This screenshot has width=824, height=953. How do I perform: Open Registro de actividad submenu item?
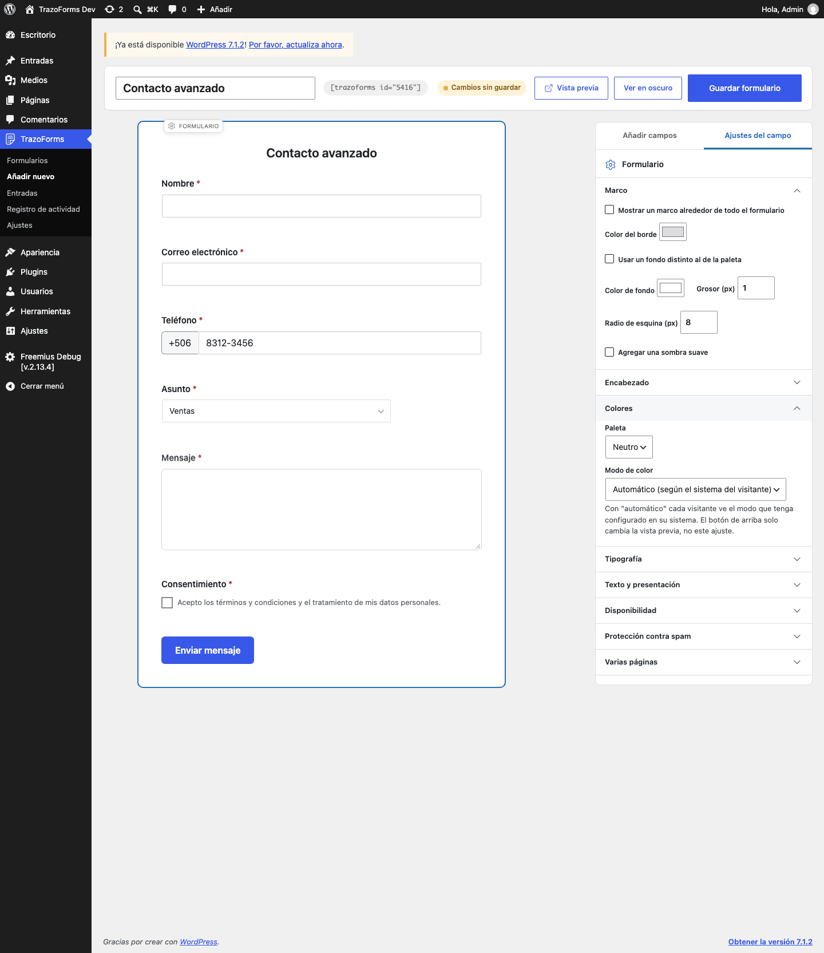click(43, 209)
